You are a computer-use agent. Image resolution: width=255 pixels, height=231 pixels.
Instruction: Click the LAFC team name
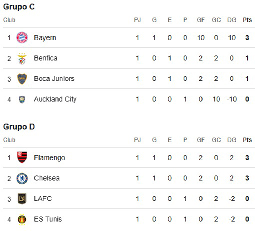[x=43, y=199]
